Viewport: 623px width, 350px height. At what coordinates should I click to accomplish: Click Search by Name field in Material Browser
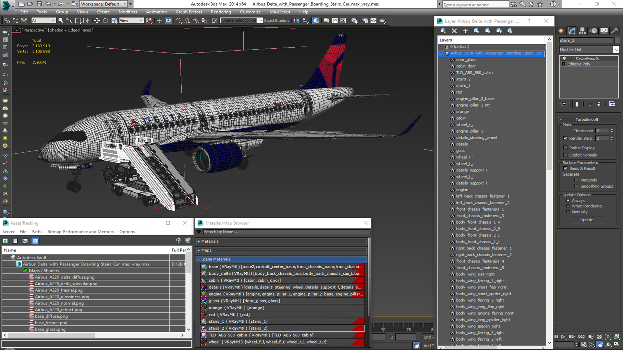tap(286, 232)
